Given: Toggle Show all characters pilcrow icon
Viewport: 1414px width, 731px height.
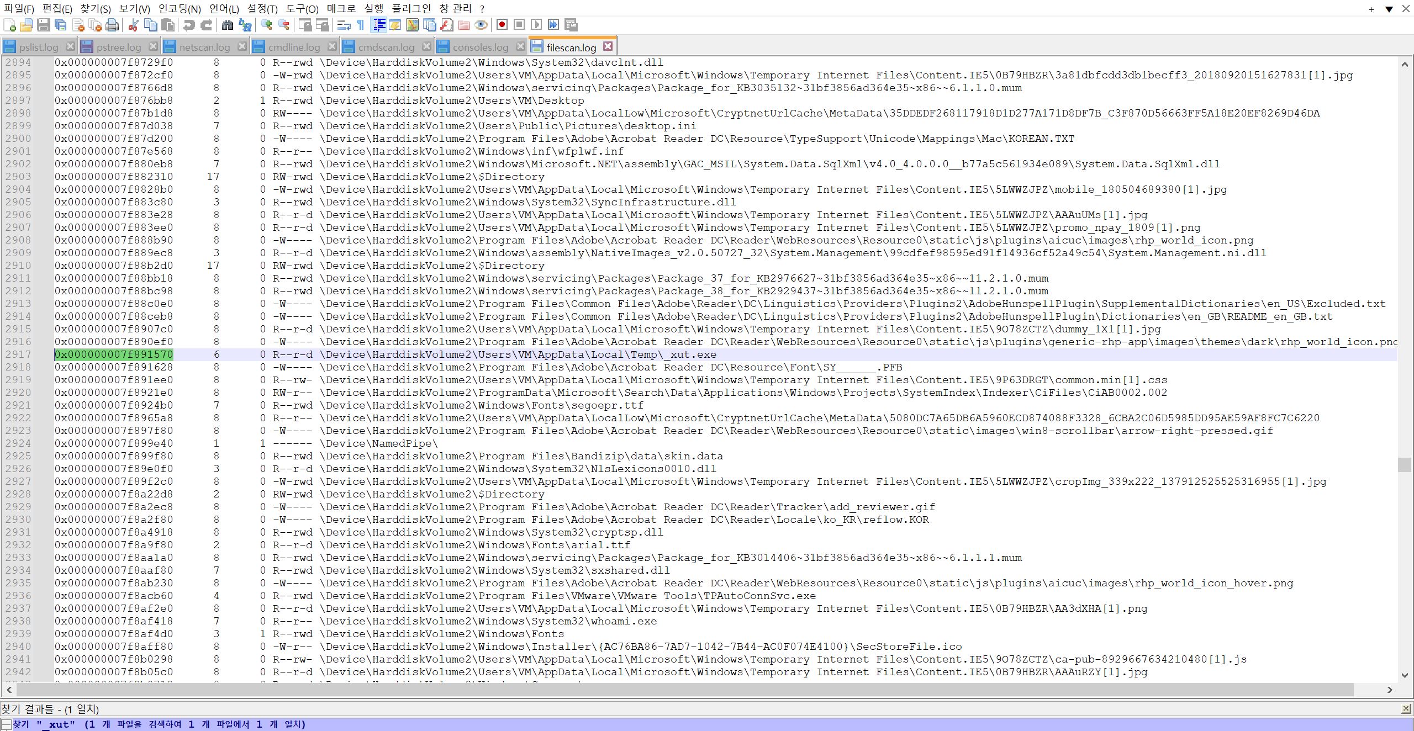Looking at the screenshot, I should [361, 25].
